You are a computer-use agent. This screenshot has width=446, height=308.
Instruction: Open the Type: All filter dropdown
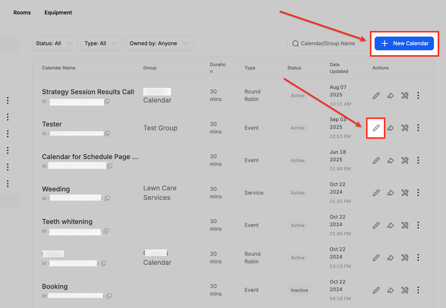point(102,43)
